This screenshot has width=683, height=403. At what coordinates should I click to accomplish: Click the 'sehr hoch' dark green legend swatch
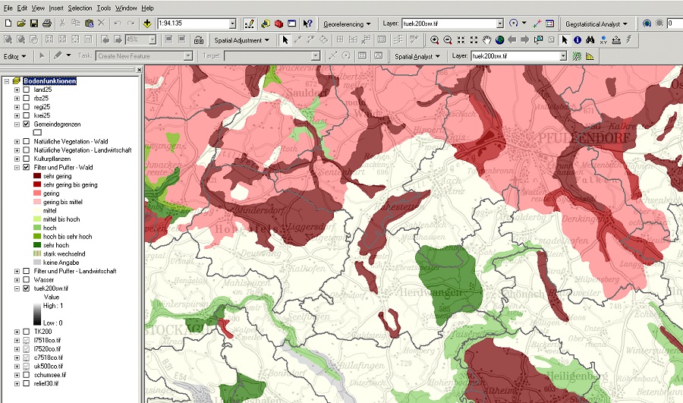[x=36, y=245]
